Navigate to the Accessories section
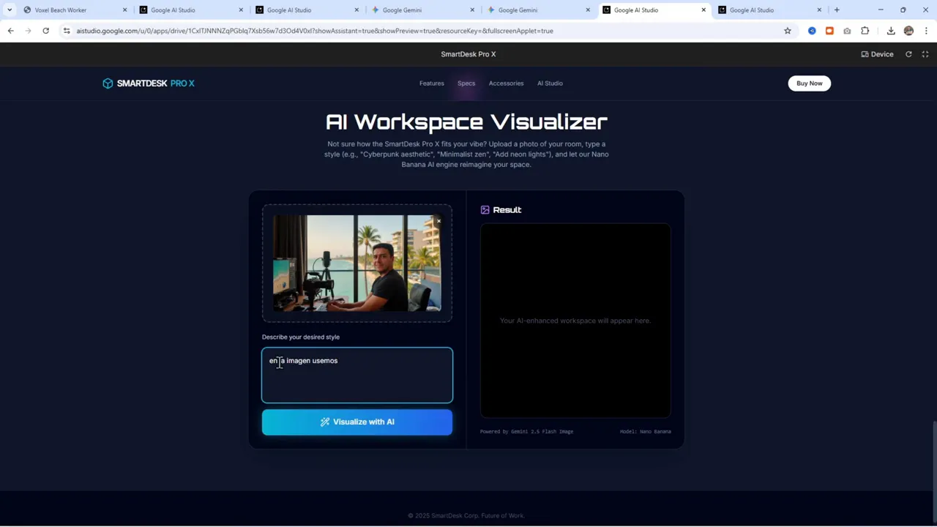Image resolution: width=937 pixels, height=527 pixels. pyautogui.click(x=506, y=83)
